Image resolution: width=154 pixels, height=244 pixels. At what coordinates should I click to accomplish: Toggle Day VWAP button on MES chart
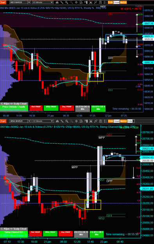coord(67,108)
